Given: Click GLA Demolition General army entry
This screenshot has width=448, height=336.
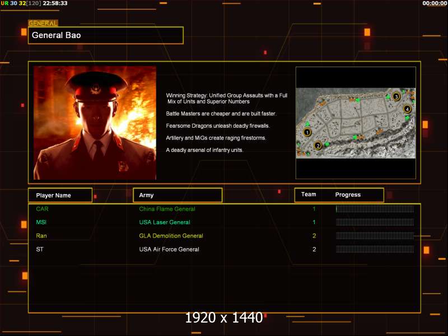Looking at the screenshot, I should coord(171,236).
